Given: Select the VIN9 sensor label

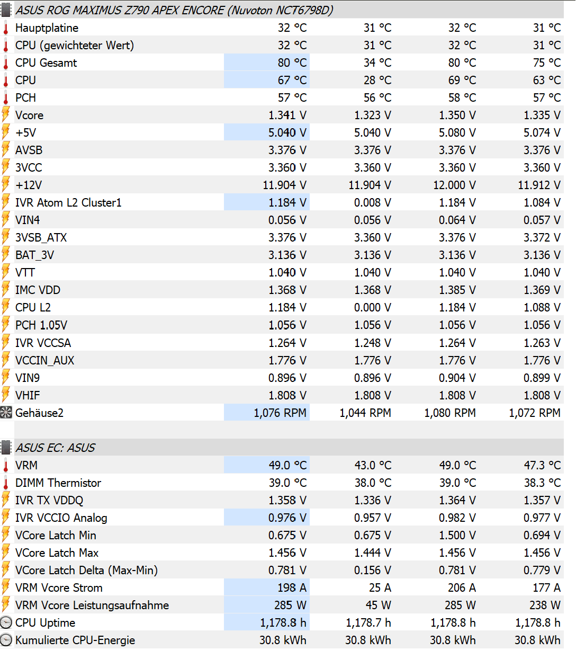Looking at the screenshot, I should [28, 378].
